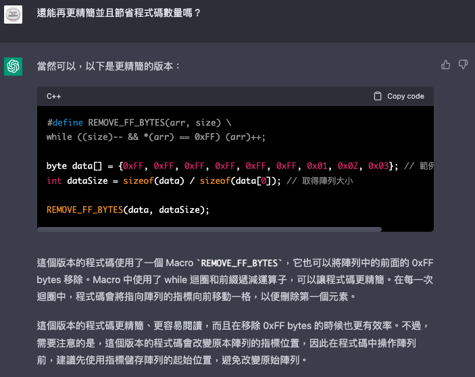
Task: Click the int dataSize code line
Action: tap(199, 181)
